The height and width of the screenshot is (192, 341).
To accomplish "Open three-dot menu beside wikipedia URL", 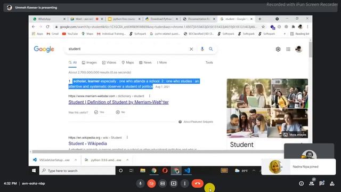I will (127, 138).
